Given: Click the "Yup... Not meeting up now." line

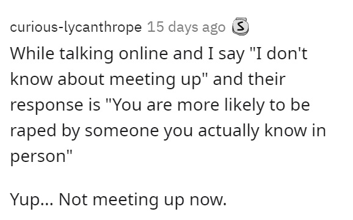Looking at the screenshot, I should 118,200.
